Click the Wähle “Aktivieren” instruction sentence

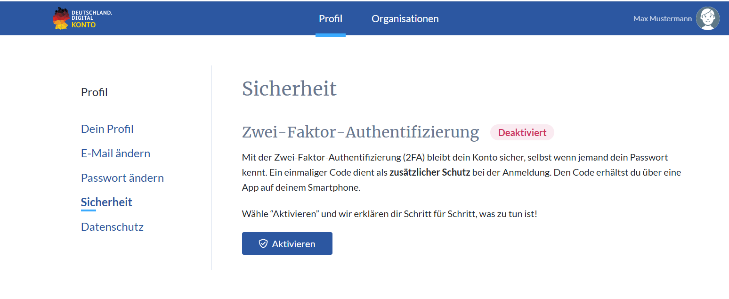[x=389, y=214]
